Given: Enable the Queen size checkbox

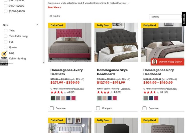Looking at the screenshot, I should (5, 47).
